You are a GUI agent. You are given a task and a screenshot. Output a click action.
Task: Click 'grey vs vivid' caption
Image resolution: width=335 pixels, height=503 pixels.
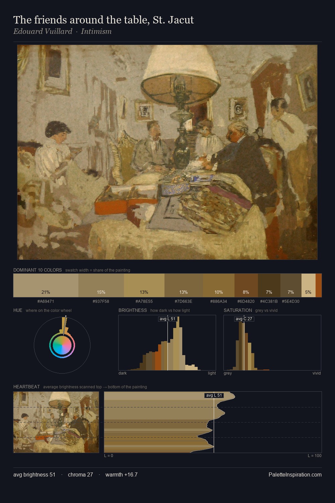pos(267,311)
